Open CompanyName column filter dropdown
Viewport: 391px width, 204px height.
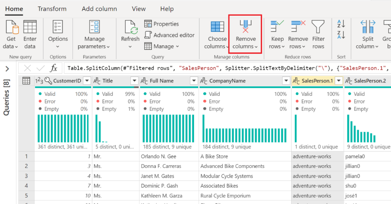286,81
